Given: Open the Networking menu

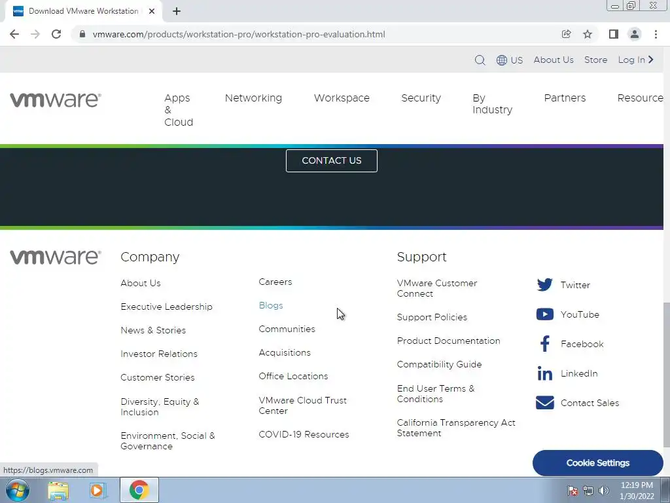Looking at the screenshot, I should [253, 98].
